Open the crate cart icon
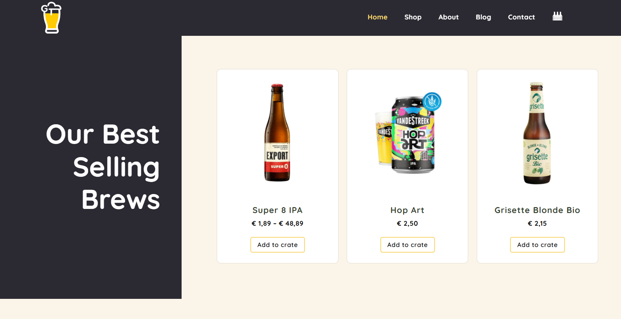 557,16
